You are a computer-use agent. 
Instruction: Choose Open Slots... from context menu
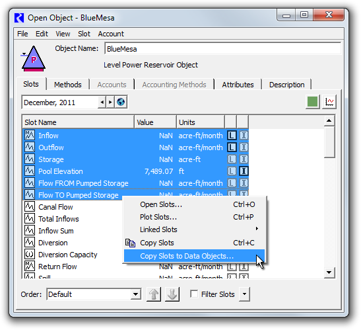click(194, 204)
